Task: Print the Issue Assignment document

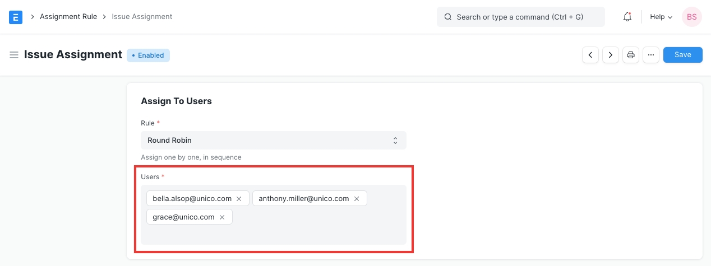Action: tap(631, 55)
